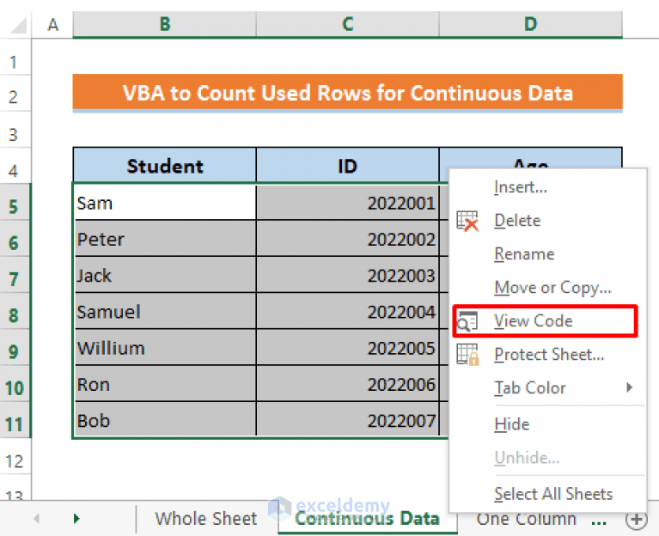Click the cell containing Bob
Viewport: 659px width, 536px height.
coord(165,420)
